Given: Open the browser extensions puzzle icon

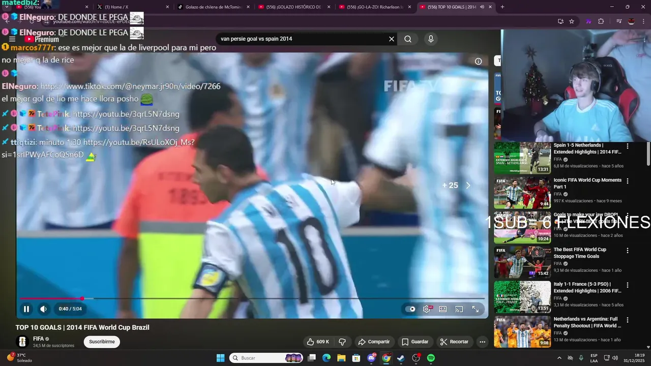Looking at the screenshot, I should pyautogui.click(x=601, y=21).
